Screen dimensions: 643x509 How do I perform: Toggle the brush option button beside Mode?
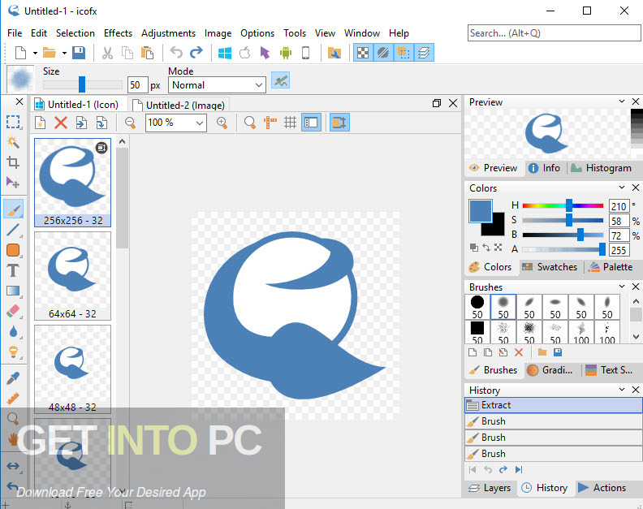click(x=280, y=81)
